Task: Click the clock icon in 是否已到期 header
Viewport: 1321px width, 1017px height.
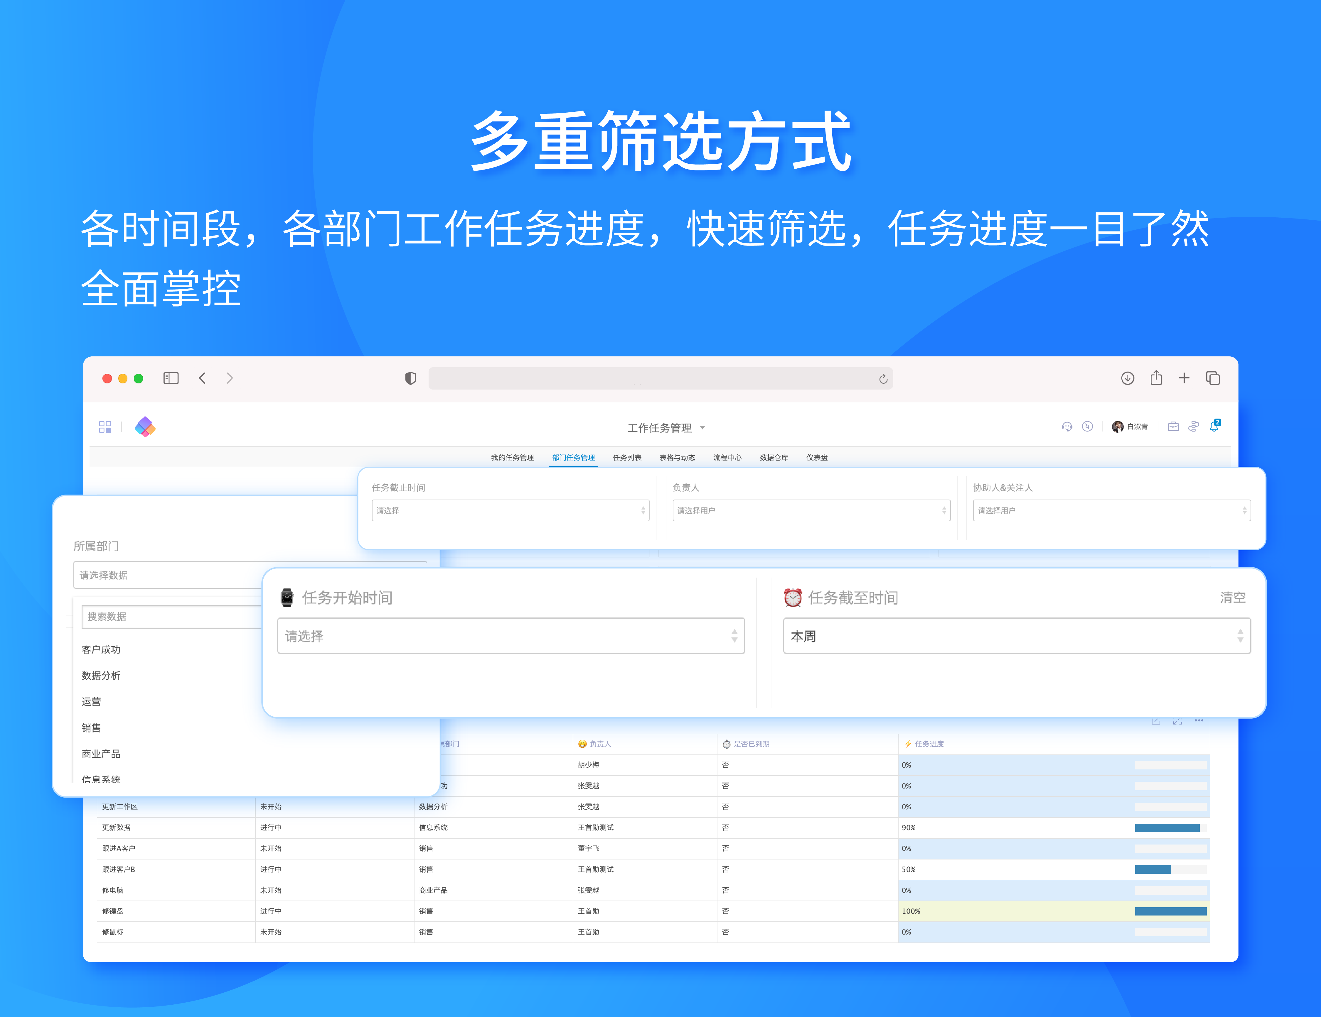Action: 727,744
